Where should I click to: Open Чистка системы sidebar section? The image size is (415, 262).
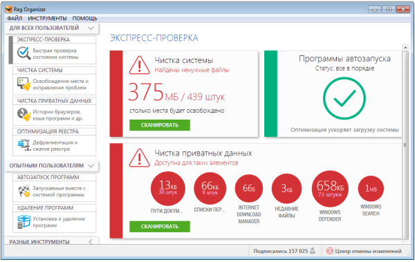pyautogui.click(x=54, y=81)
